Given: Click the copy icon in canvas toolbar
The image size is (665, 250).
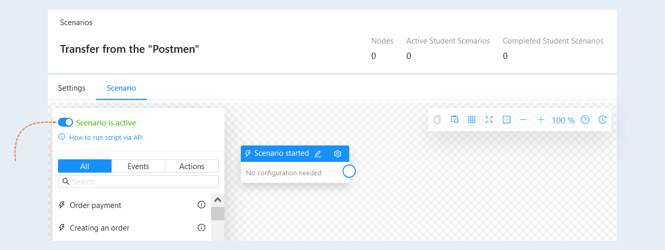Looking at the screenshot, I should point(437,120).
